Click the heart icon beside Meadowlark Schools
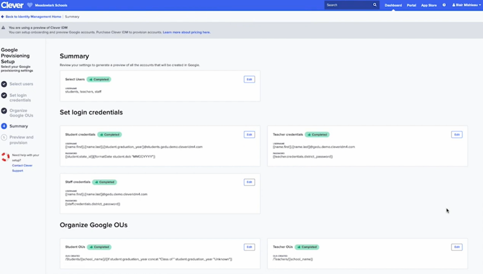 [x=30, y=5]
